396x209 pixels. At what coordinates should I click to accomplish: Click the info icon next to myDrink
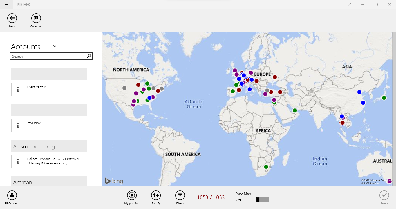point(18,125)
